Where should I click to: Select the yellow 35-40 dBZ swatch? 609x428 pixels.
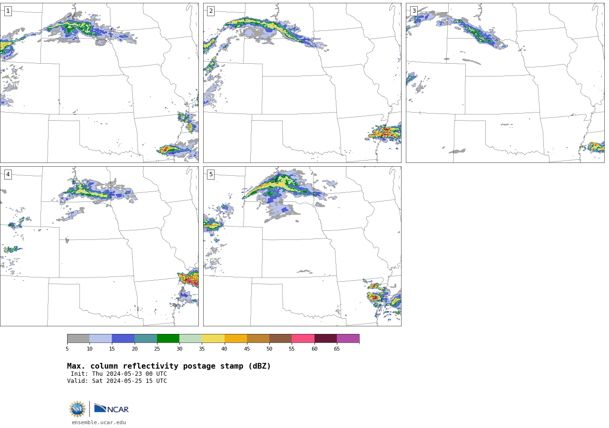click(x=213, y=339)
